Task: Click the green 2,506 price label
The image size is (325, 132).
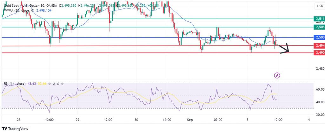Action: pyautogui.click(x=319, y=27)
